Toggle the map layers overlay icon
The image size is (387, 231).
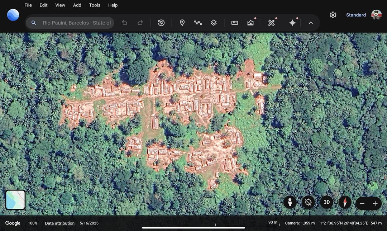tap(214, 23)
